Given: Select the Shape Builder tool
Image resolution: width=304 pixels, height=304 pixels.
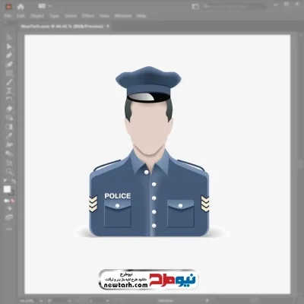Looking at the screenshot, I should (9, 118).
